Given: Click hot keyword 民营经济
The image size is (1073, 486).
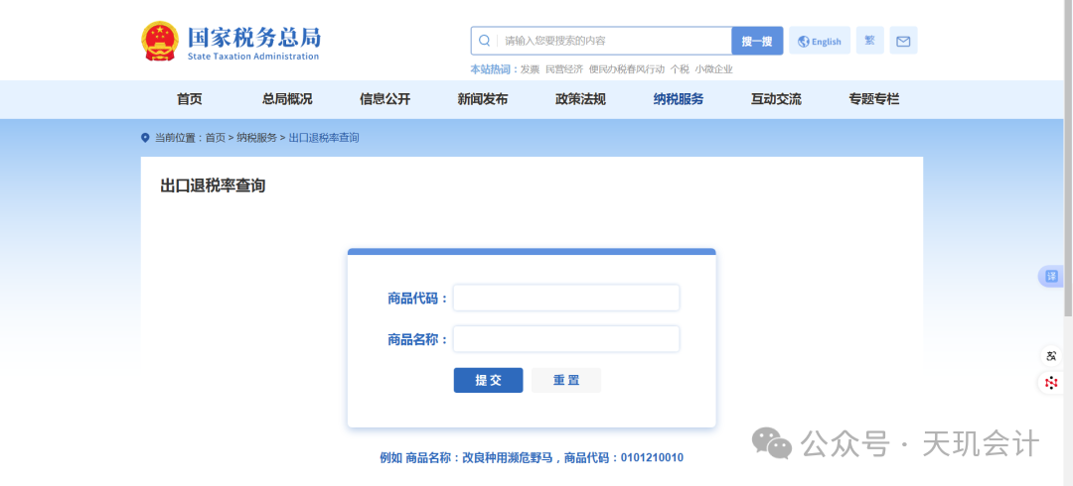Looking at the screenshot, I should click(x=564, y=69).
